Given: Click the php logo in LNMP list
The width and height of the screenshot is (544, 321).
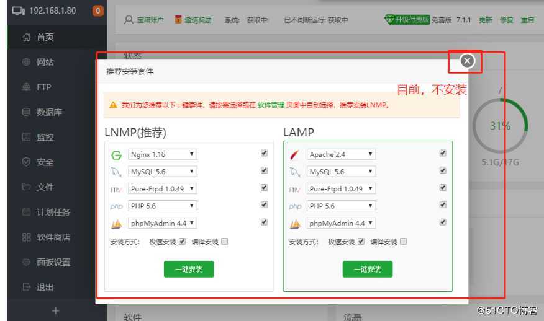Looking at the screenshot, I should [116, 206].
